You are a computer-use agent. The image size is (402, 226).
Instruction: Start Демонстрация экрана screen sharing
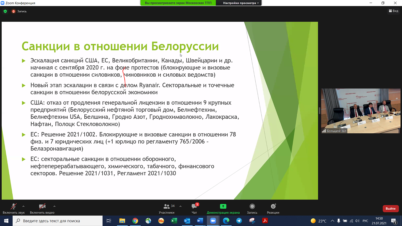(223, 209)
